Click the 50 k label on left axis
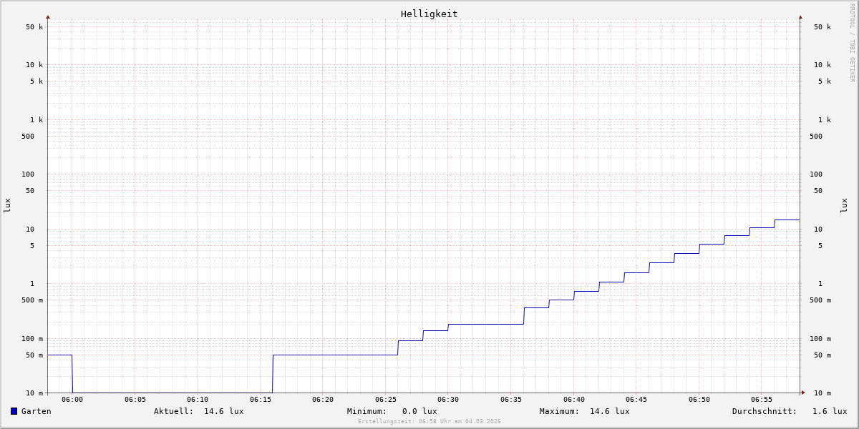This screenshot has width=859, height=429. pos(34,27)
